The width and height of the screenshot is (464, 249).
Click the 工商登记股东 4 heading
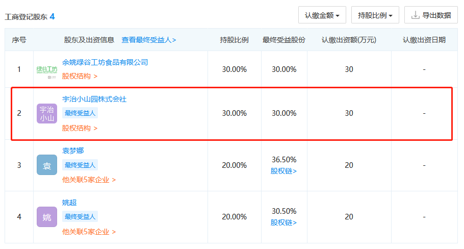(30, 16)
